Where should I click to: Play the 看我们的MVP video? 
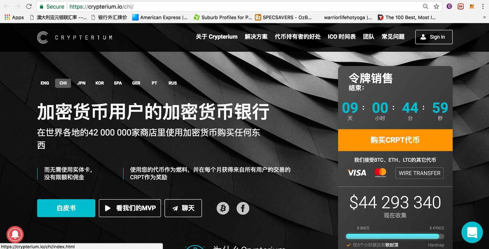click(130, 208)
